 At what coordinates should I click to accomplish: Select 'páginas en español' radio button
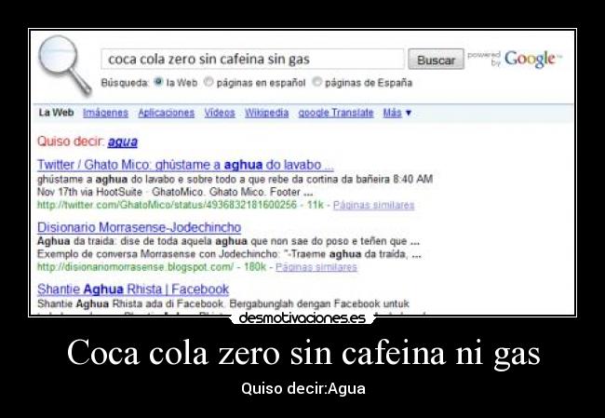208,82
